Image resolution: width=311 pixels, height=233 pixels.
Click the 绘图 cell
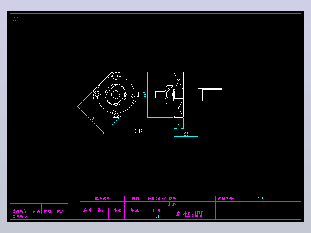point(87,211)
